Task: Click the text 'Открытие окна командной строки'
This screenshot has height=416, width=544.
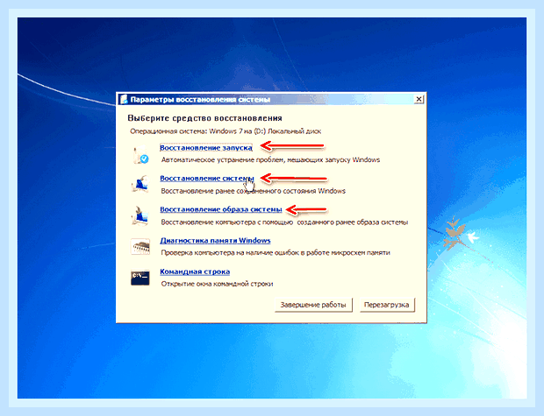Action: tap(218, 284)
